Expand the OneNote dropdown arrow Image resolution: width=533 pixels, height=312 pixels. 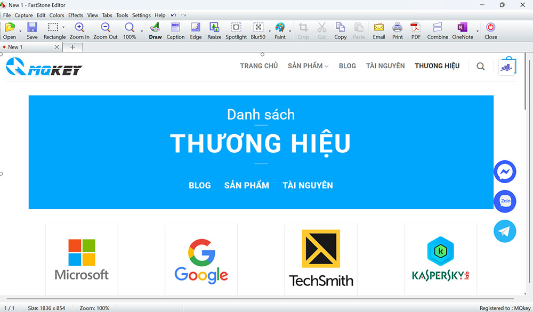click(x=477, y=30)
